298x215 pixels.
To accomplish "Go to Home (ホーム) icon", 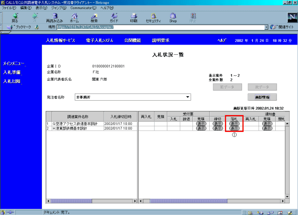I will tap(74, 18).
